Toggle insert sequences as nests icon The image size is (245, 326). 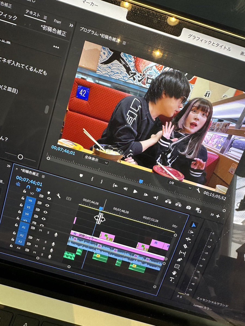coord(18,184)
